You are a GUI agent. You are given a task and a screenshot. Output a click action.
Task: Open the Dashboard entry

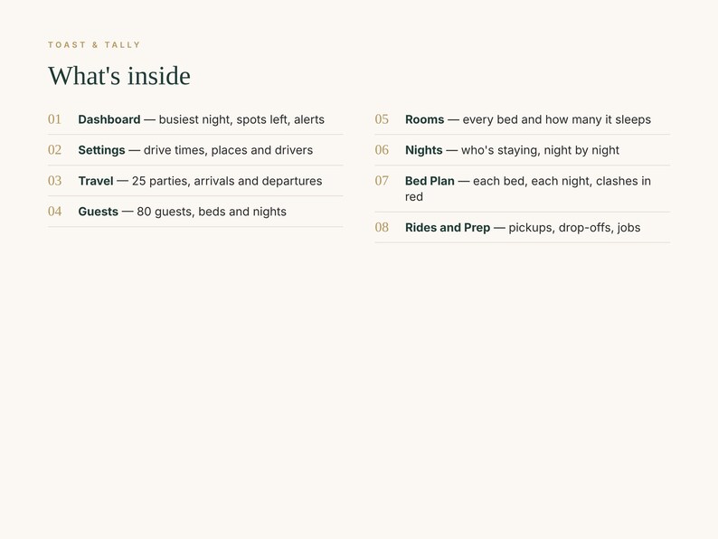coord(109,119)
